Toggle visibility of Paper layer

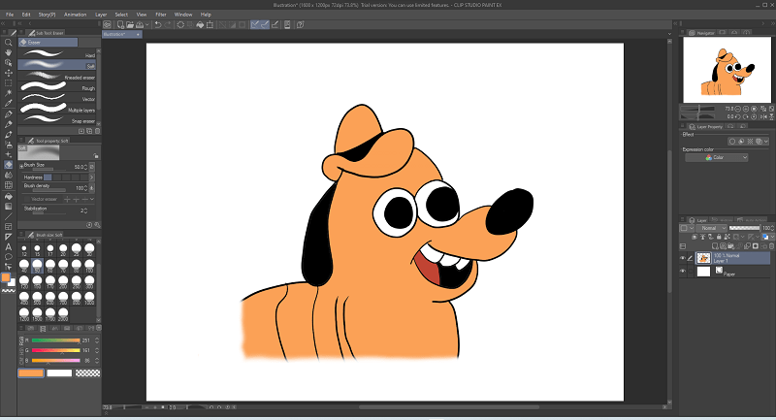tap(683, 271)
